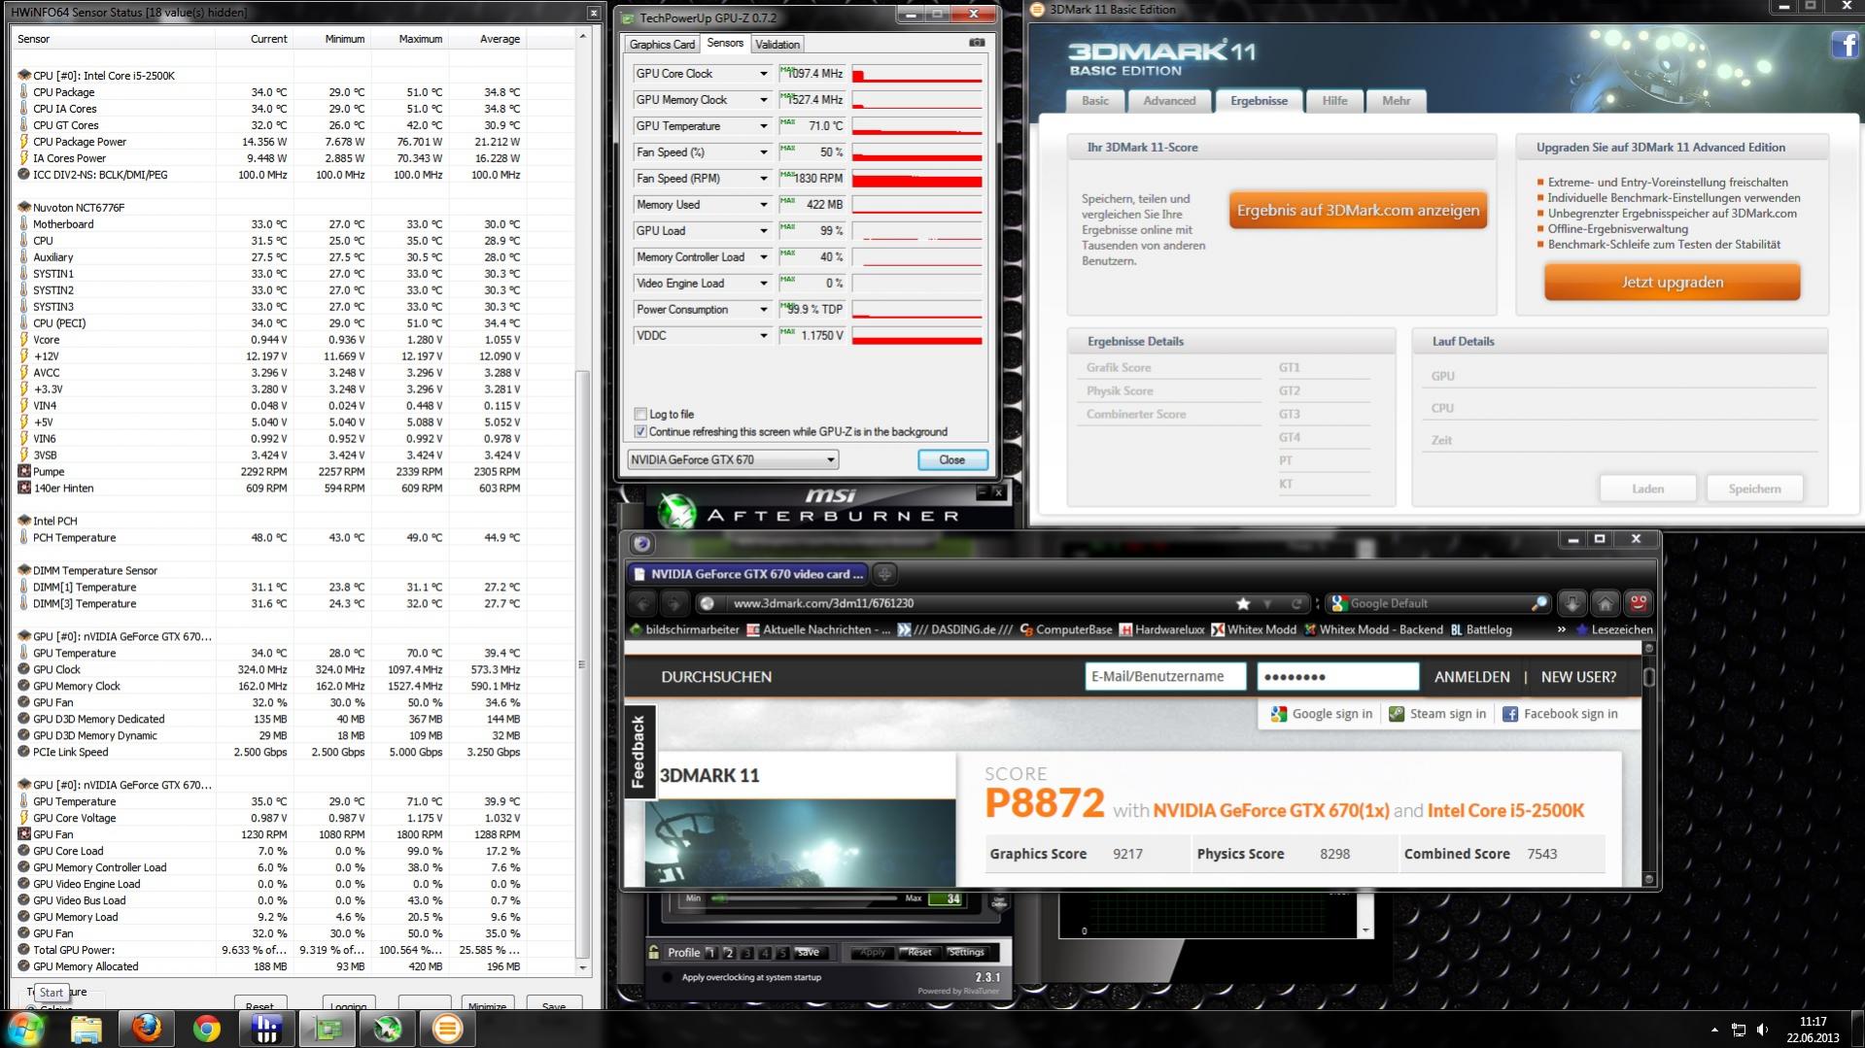This screenshot has height=1048, width=1865.
Task: Click the Jetzt upgraden button
Action: tap(1672, 283)
